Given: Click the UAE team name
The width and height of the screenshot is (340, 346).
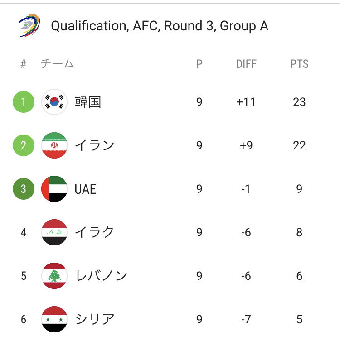Looking at the screenshot, I should coord(86,189).
